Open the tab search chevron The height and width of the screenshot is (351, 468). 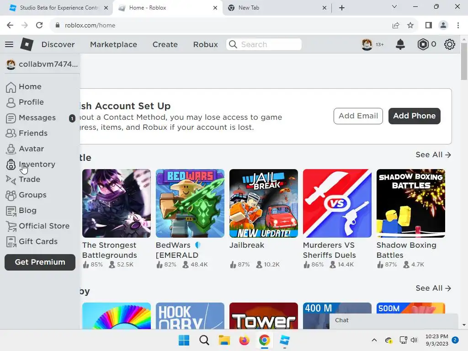(394, 6)
